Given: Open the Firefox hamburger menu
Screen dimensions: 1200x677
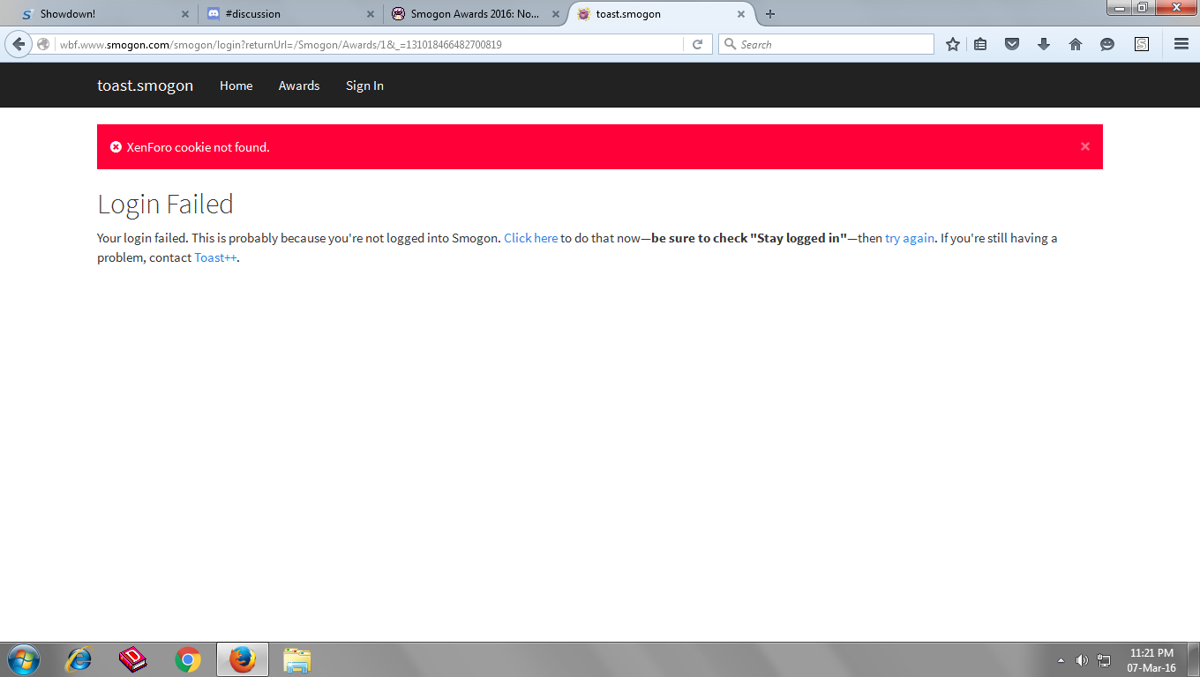Looking at the screenshot, I should (1181, 44).
